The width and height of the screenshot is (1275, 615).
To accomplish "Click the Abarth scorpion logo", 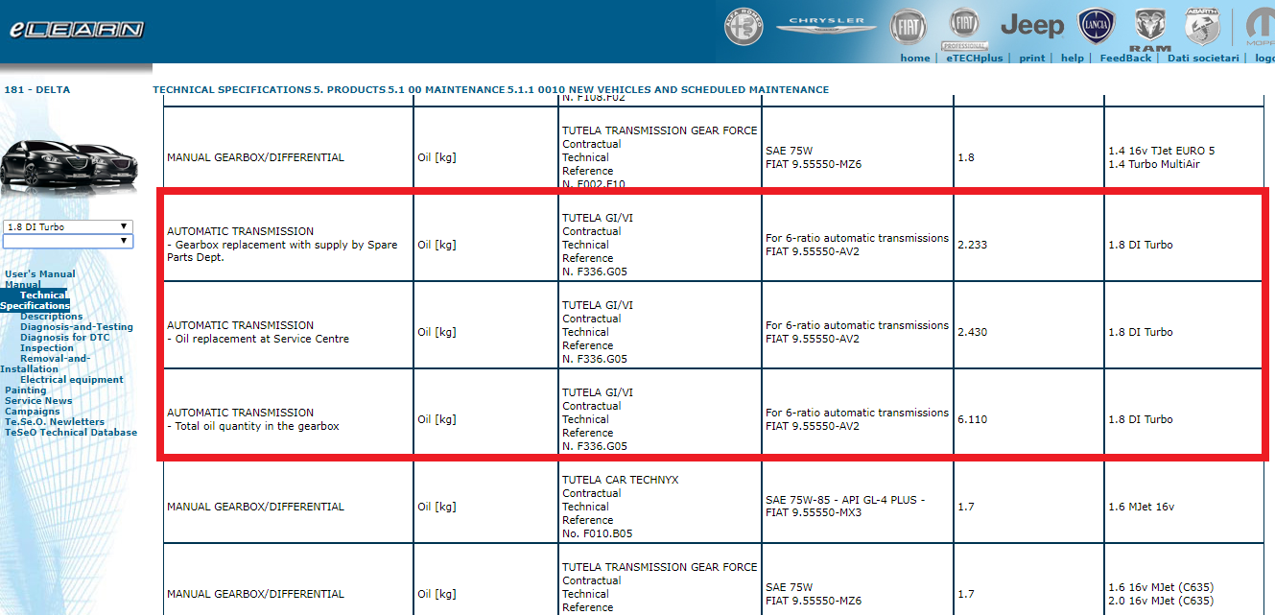I will 1201,27.
